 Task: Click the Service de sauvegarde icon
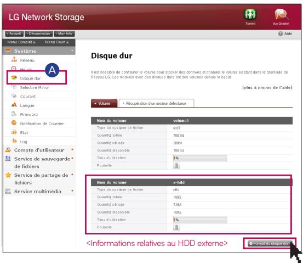point(8,159)
